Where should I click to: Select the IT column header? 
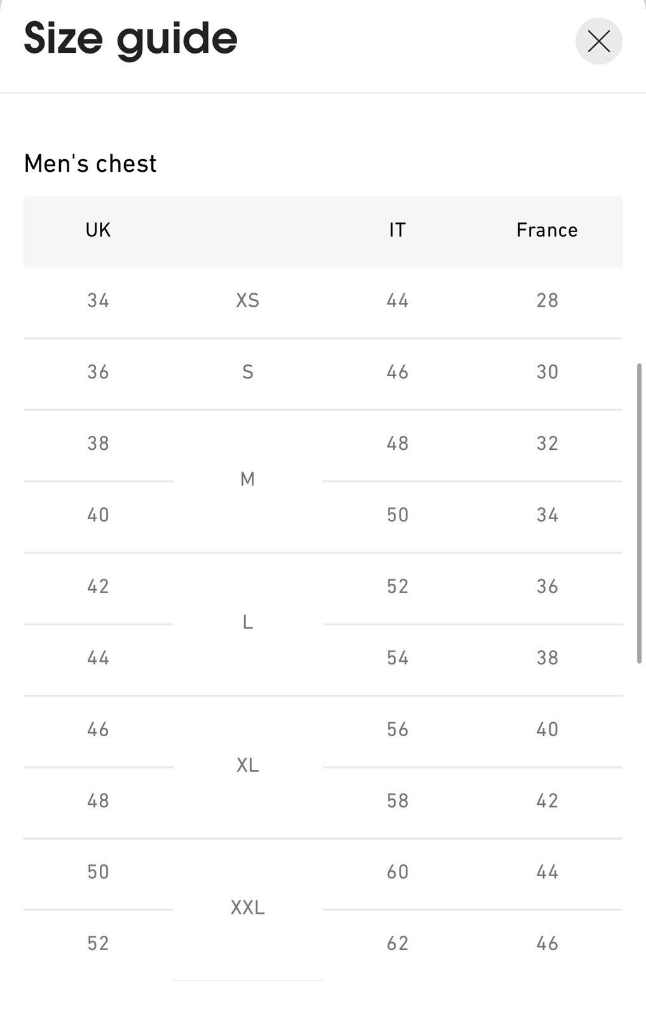pyautogui.click(x=397, y=231)
